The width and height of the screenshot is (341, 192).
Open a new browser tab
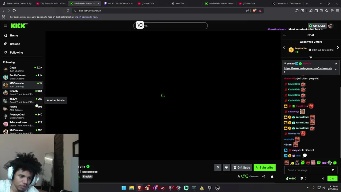pyautogui.click(x=307, y=3)
